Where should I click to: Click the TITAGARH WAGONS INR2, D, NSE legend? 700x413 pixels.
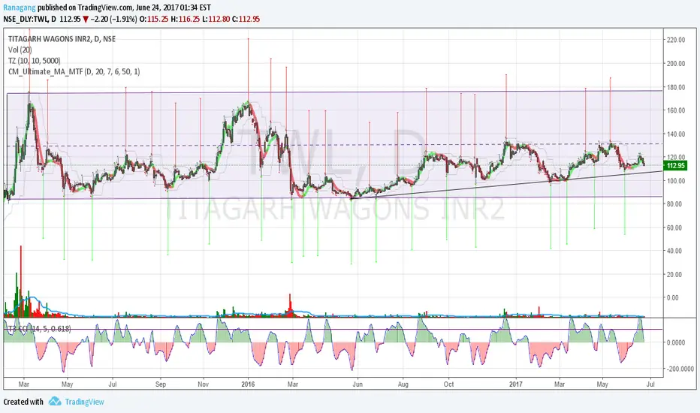pyautogui.click(x=62, y=39)
